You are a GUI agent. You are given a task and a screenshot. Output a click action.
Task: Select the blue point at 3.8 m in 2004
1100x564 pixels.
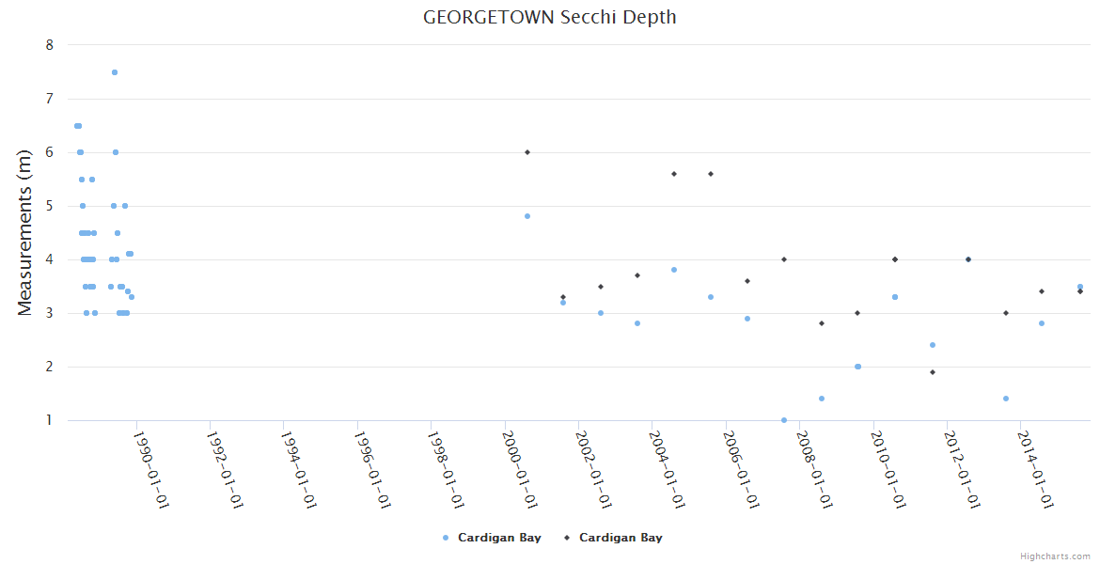[674, 270]
